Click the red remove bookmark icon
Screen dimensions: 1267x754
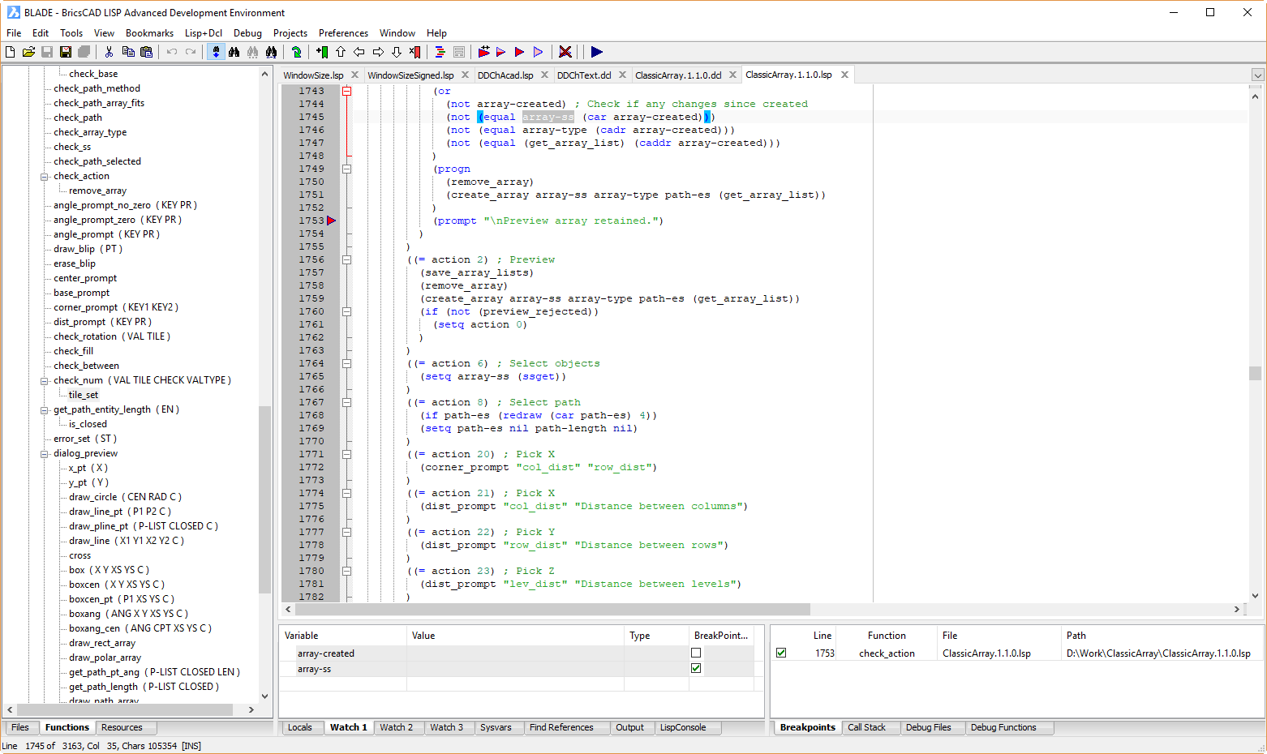pyautogui.click(x=414, y=52)
